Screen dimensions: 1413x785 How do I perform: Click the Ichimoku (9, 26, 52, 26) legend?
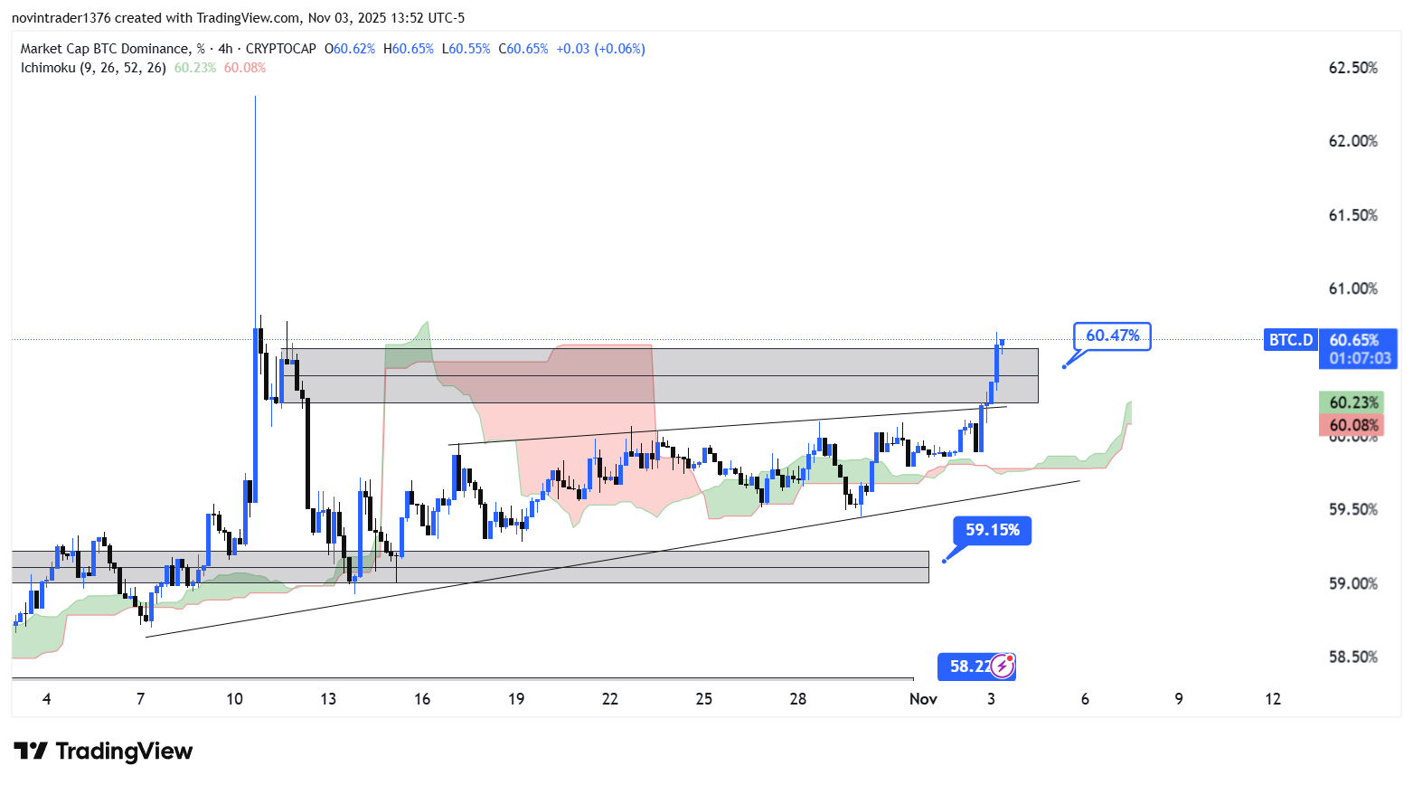(93, 68)
